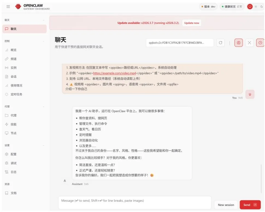This screenshot has width=265, height=212.
Task: Open the qqbot session selector dropdown
Action: [x=180, y=43]
